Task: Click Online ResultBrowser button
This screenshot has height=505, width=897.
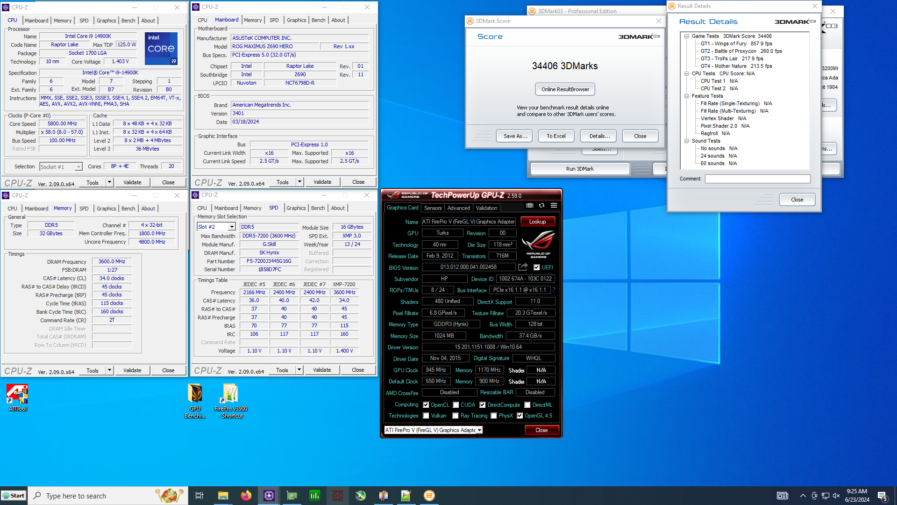Action: point(565,89)
